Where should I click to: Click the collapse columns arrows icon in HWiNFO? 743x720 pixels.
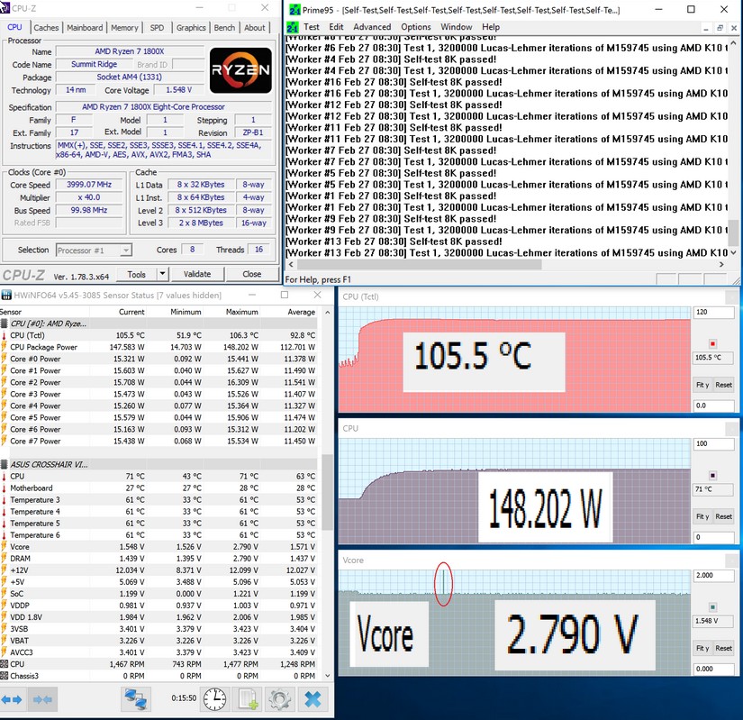pos(42,699)
